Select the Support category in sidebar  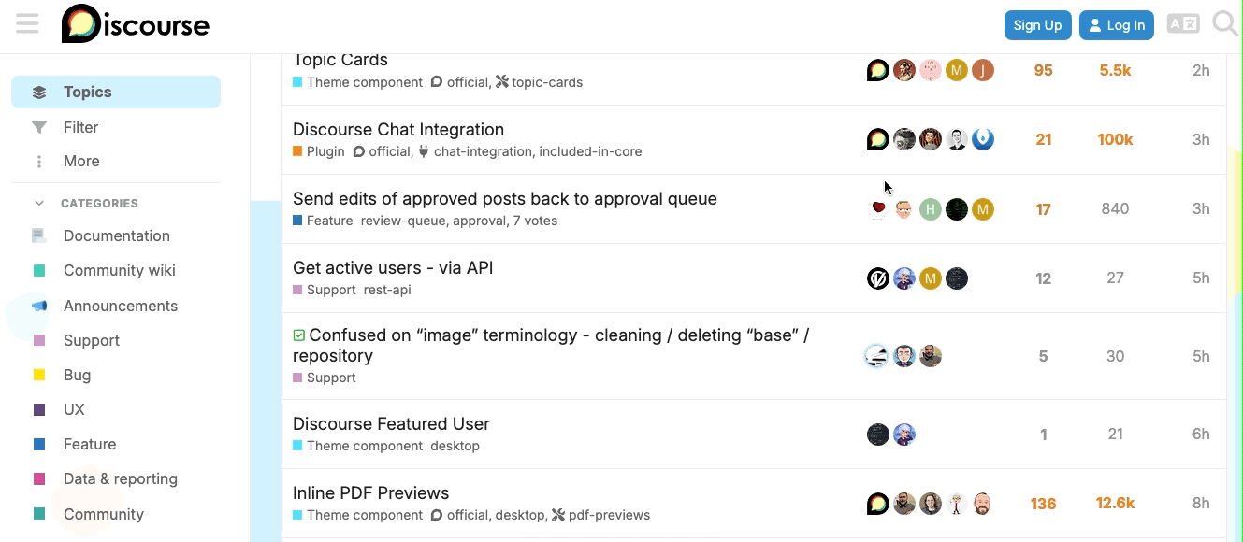(92, 340)
